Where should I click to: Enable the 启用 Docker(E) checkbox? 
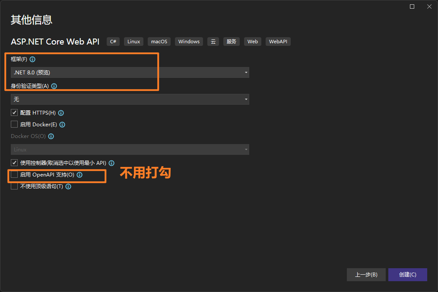[14, 125]
